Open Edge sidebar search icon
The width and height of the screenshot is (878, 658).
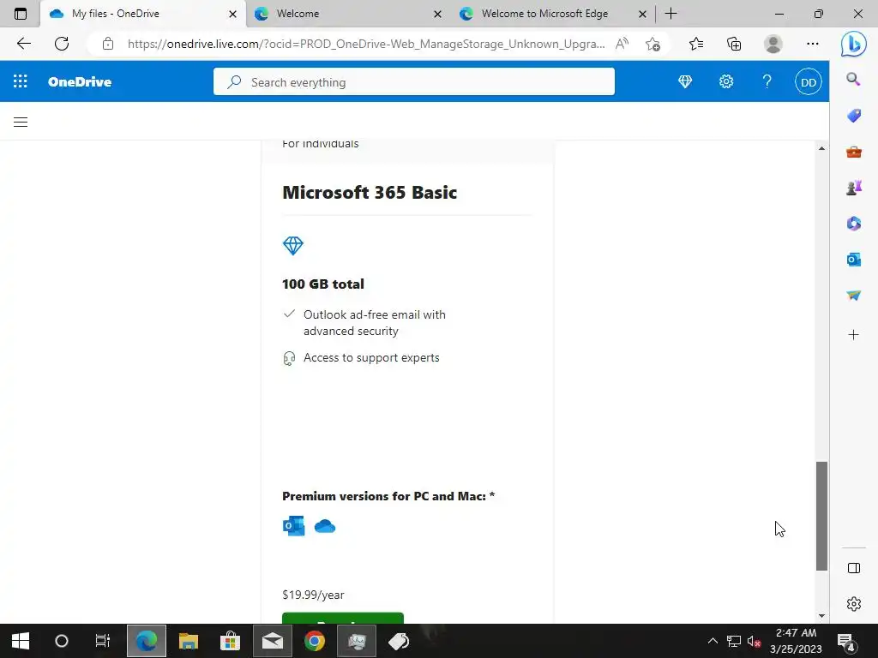point(853,80)
